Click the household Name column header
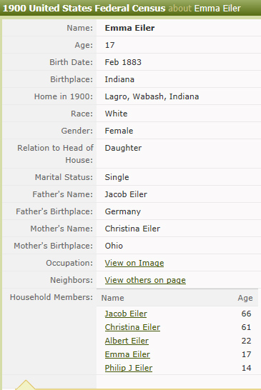Viewport: 261px width, 390px height. (112, 298)
